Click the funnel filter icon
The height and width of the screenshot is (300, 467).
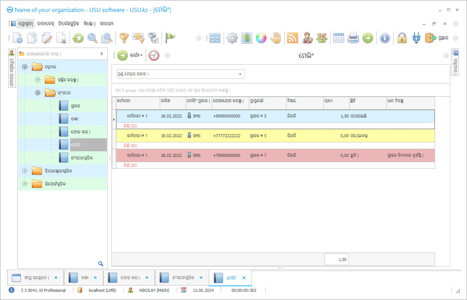point(124,38)
